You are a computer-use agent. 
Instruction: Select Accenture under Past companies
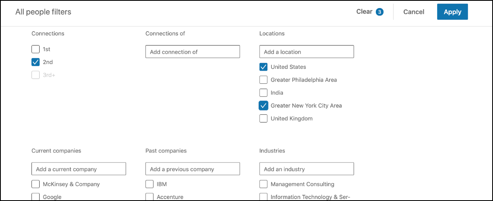pos(149,197)
